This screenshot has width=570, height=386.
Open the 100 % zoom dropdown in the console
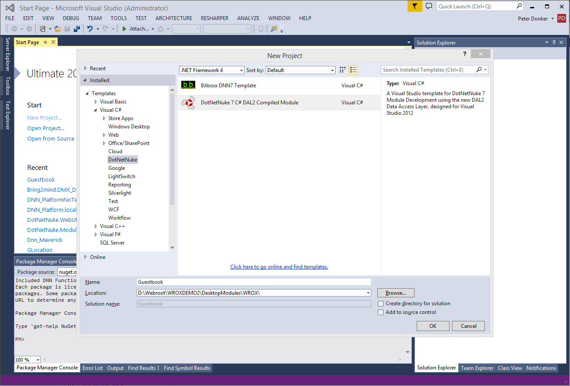(38, 360)
